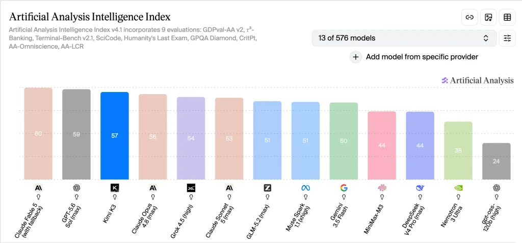This screenshot has width=522, height=243.
Task: Open the filter sliders settings icon
Action: (507, 38)
